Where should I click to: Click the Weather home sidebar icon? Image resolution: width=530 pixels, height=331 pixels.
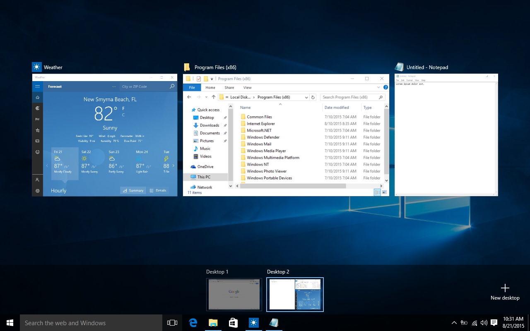pos(37,97)
